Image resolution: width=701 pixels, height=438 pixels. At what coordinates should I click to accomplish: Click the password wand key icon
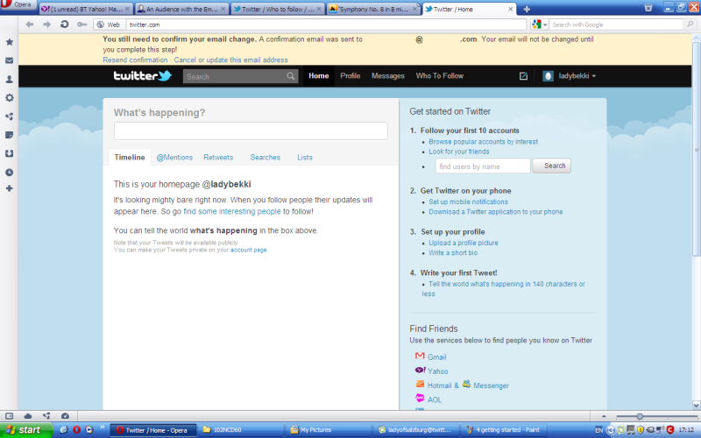[81, 25]
